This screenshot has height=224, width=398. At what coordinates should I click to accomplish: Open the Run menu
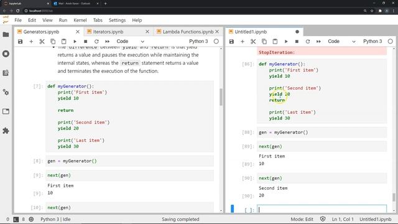click(63, 20)
